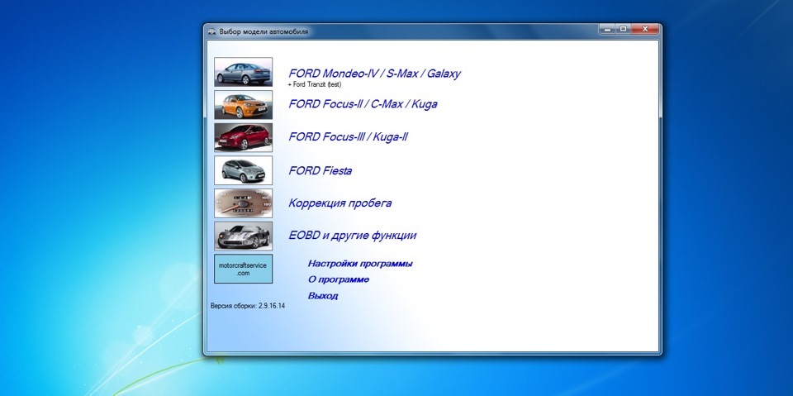Screen dimensions: 793x396
Task: Click the red Focus-III car thumbnail
Action: [x=243, y=137]
